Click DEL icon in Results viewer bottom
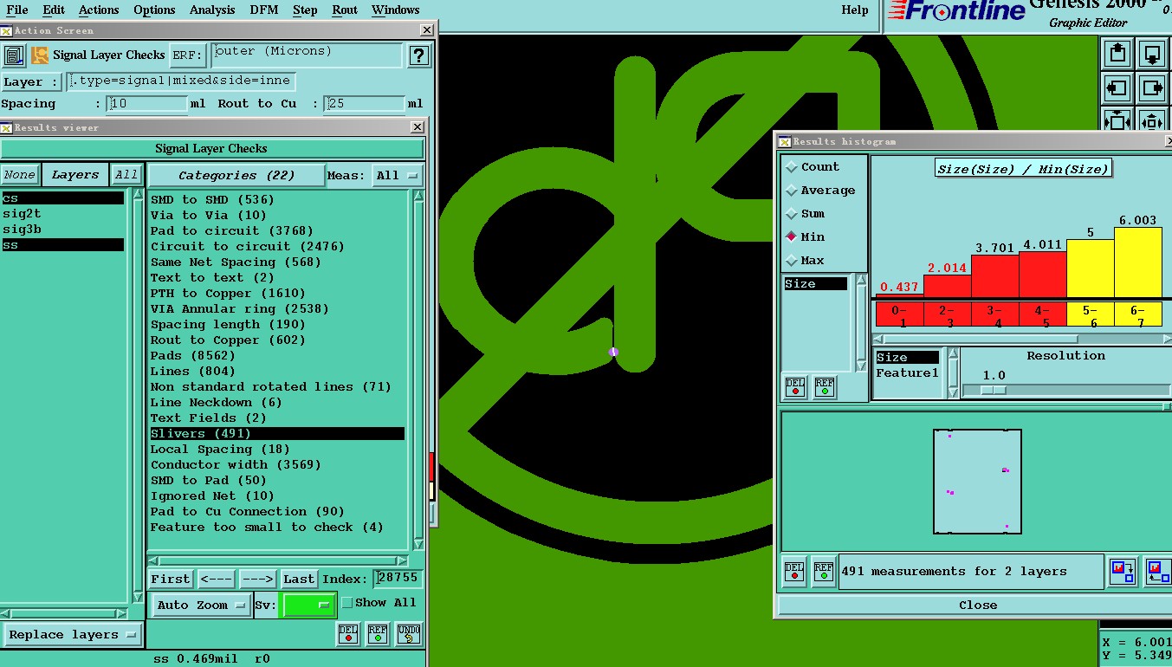 pyautogui.click(x=348, y=634)
